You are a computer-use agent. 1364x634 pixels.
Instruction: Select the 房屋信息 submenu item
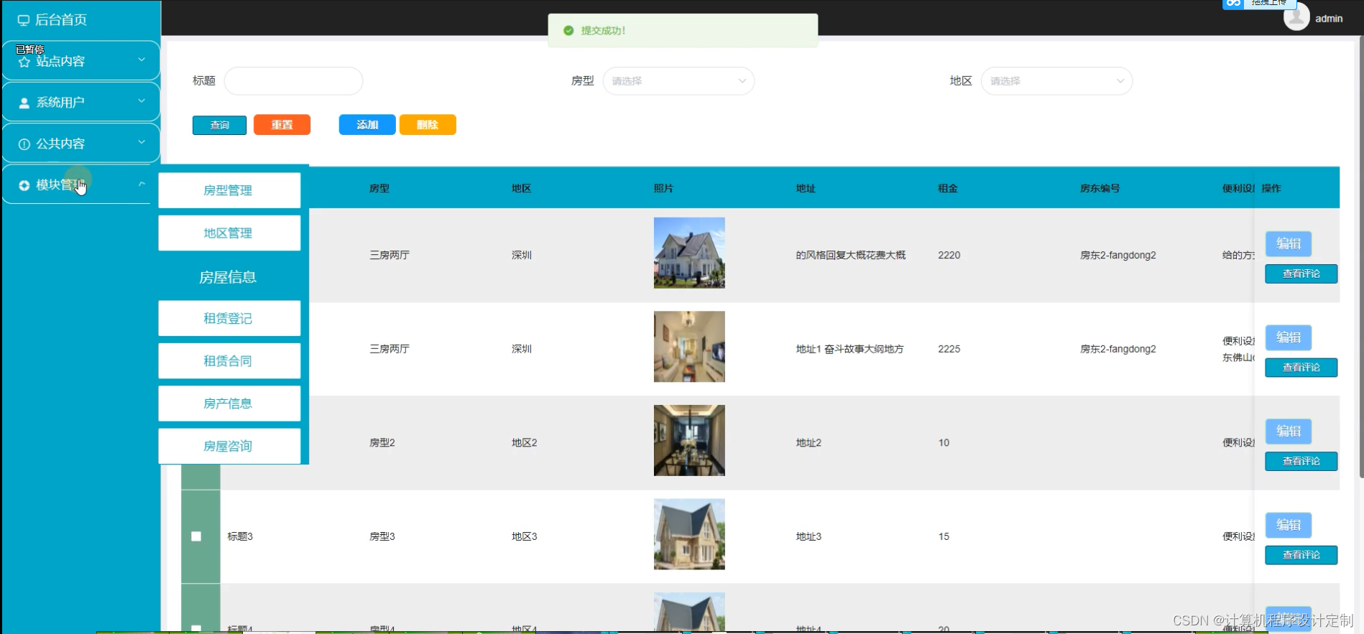(229, 277)
